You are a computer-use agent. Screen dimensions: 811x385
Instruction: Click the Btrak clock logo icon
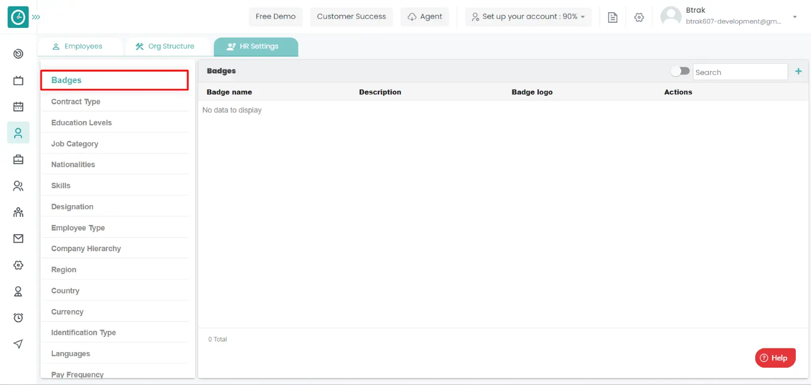point(18,17)
